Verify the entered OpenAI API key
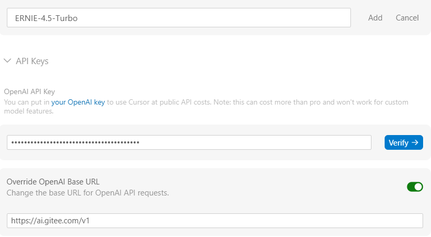The width and height of the screenshot is (431, 237). [x=403, y=142]
